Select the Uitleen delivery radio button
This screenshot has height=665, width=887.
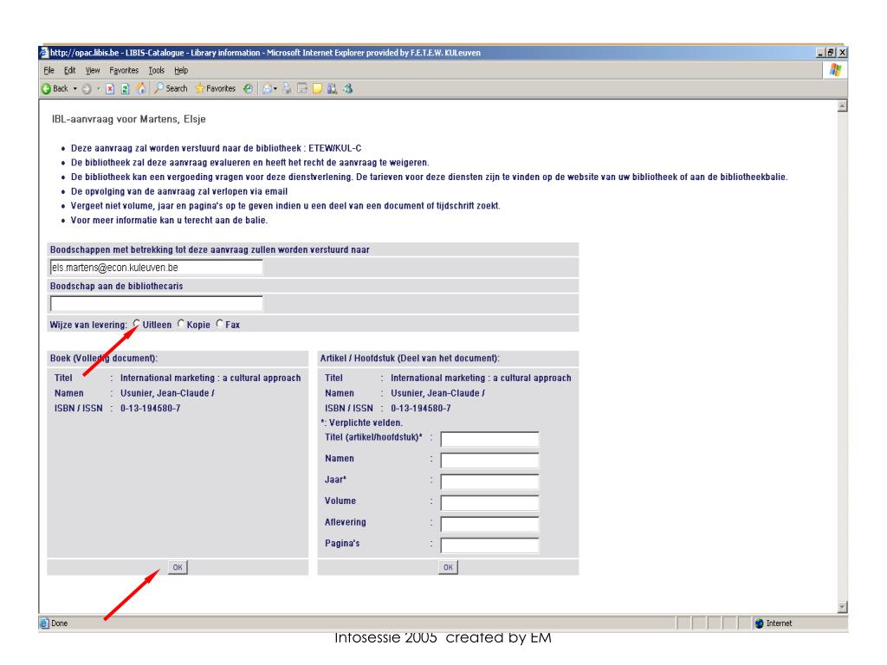[x=136, y=324]
